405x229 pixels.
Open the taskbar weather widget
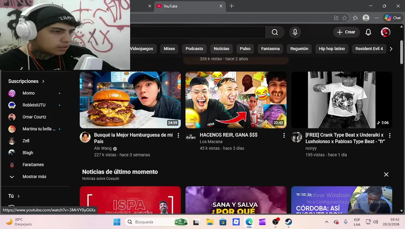(19, 222)
